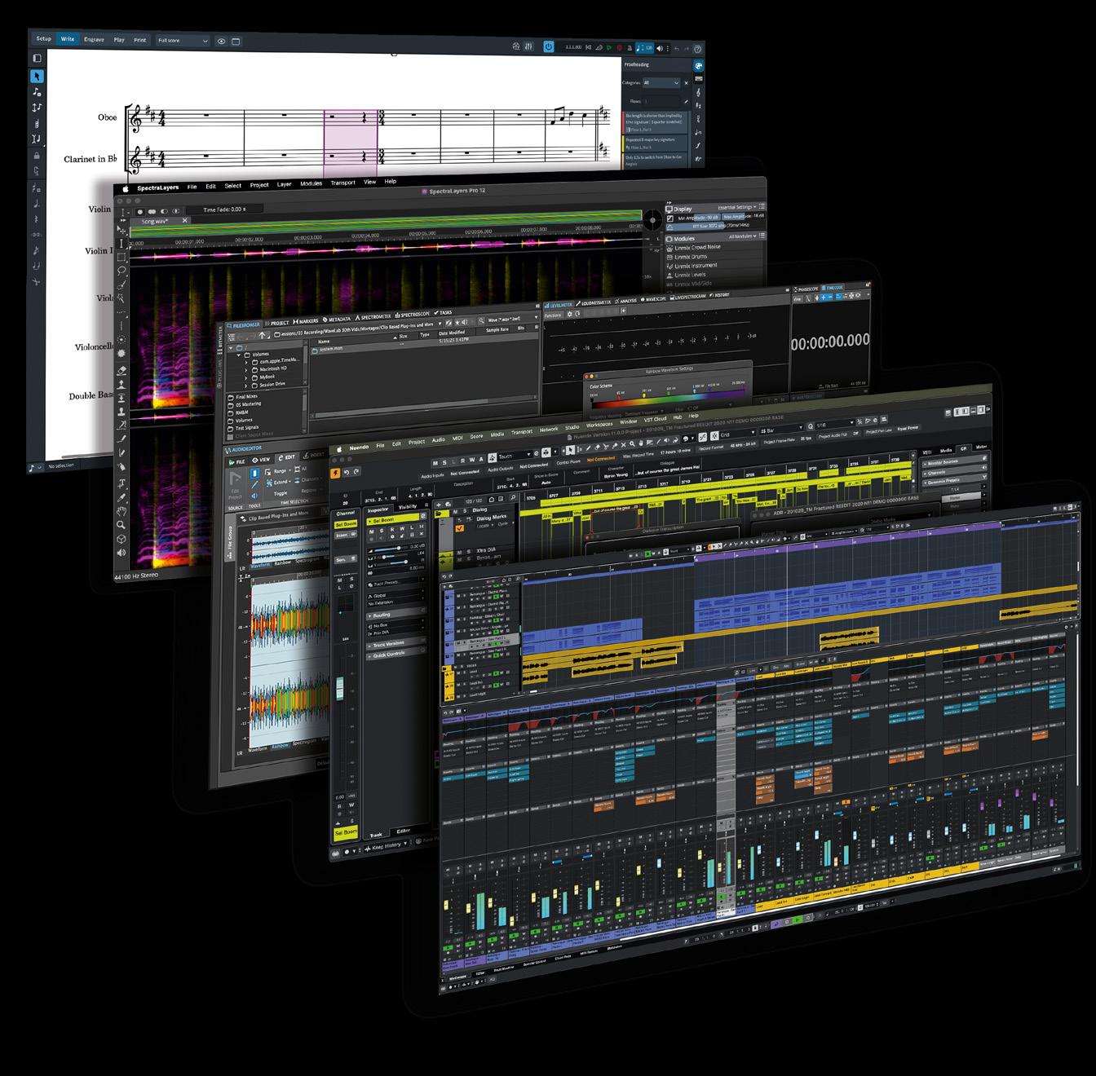
Task: Click the Sel Boom channel button in Nuendo
Action: pos(346,523)
